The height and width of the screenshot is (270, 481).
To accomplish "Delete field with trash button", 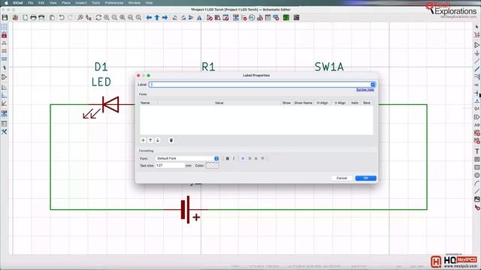I will 171,140.
